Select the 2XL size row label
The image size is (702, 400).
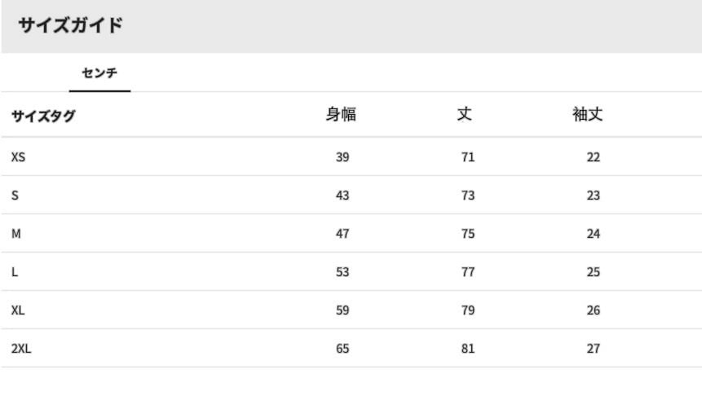(21, 349)
